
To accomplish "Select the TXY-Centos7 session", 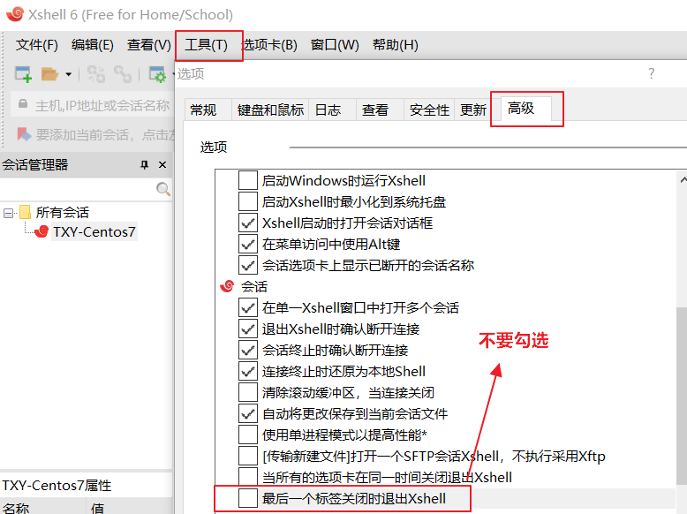I will (94, 231).
